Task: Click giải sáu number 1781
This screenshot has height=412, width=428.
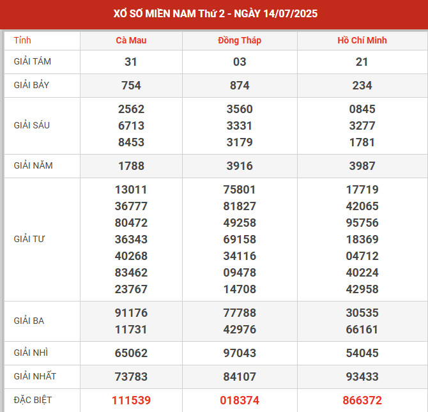Action: click(362, 142)
